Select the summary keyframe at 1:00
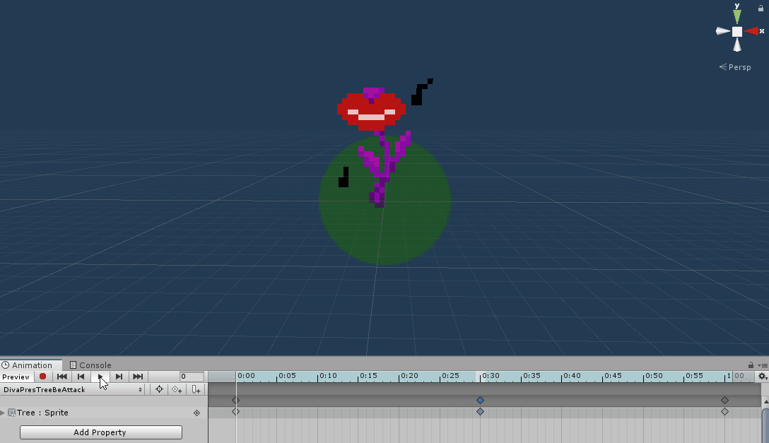Screen dimensions: 769x443 [725, 401]
